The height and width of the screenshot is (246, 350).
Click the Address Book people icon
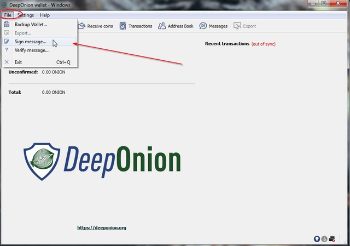[x=162, y=26]
